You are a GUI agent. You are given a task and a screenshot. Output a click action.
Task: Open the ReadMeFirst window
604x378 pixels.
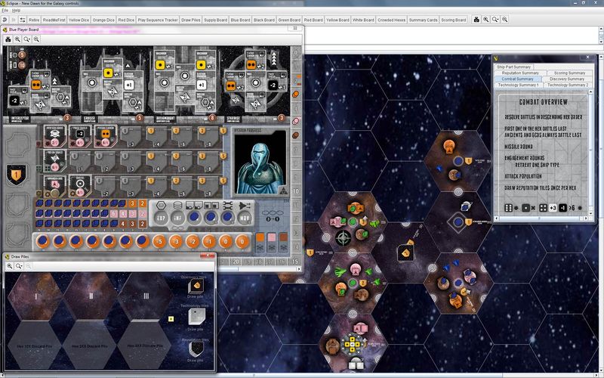[54, 20]
